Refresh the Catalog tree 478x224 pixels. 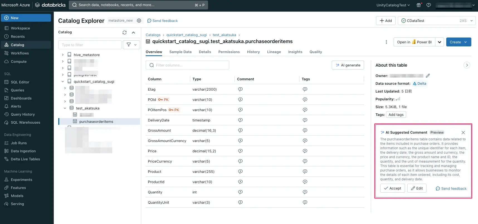tap(125, 33)
